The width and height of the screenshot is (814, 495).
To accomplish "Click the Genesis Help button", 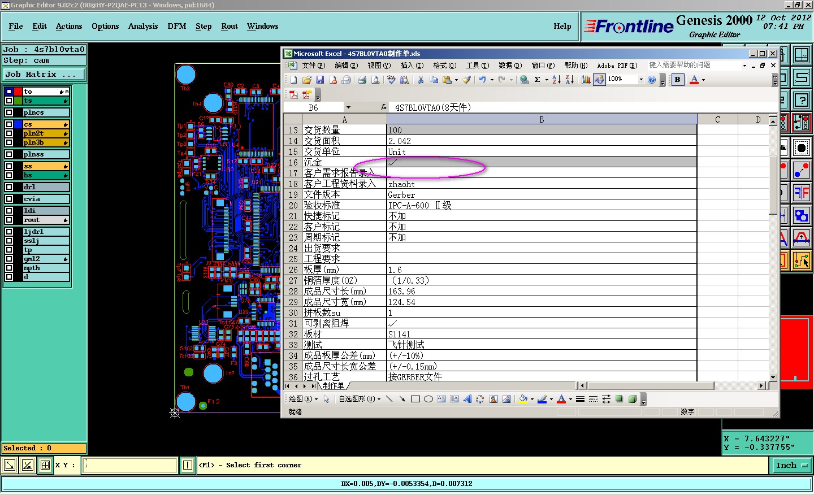I will pos(562,27).
